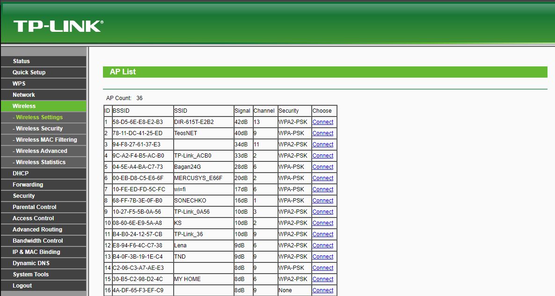
Task: Click the Choose column header
Action: [x=324, y=111]
